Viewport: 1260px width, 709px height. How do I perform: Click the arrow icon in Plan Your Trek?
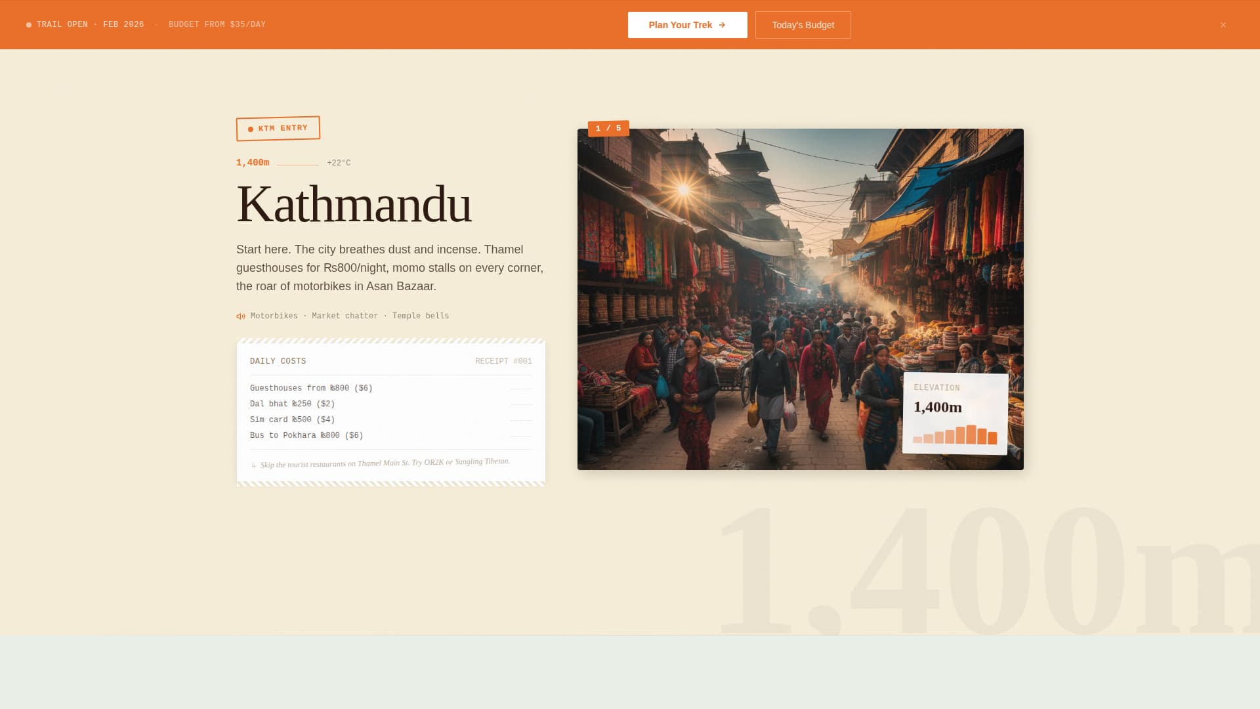coord(722,24)
